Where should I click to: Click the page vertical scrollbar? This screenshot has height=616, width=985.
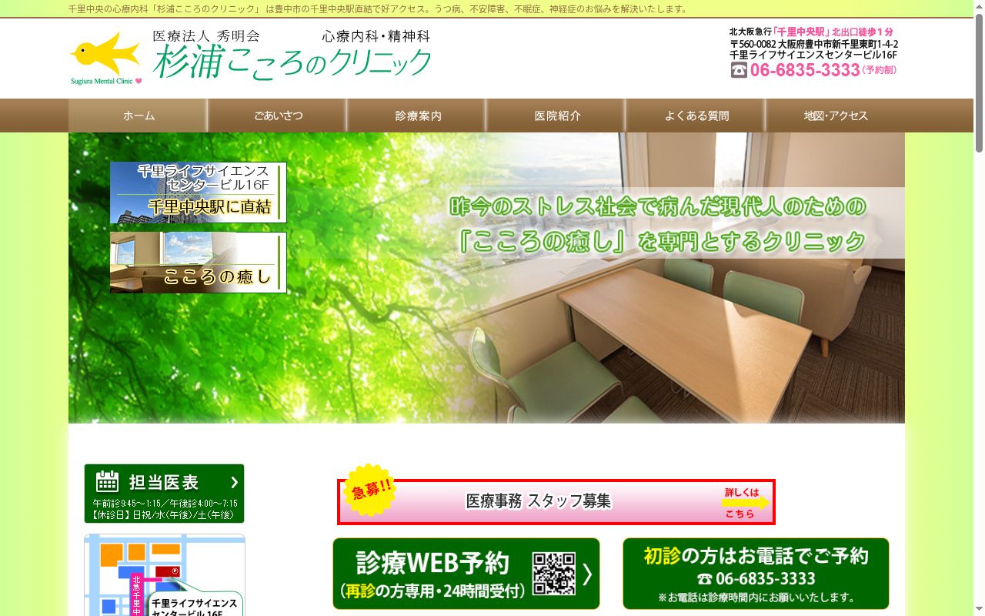(979, 308)
